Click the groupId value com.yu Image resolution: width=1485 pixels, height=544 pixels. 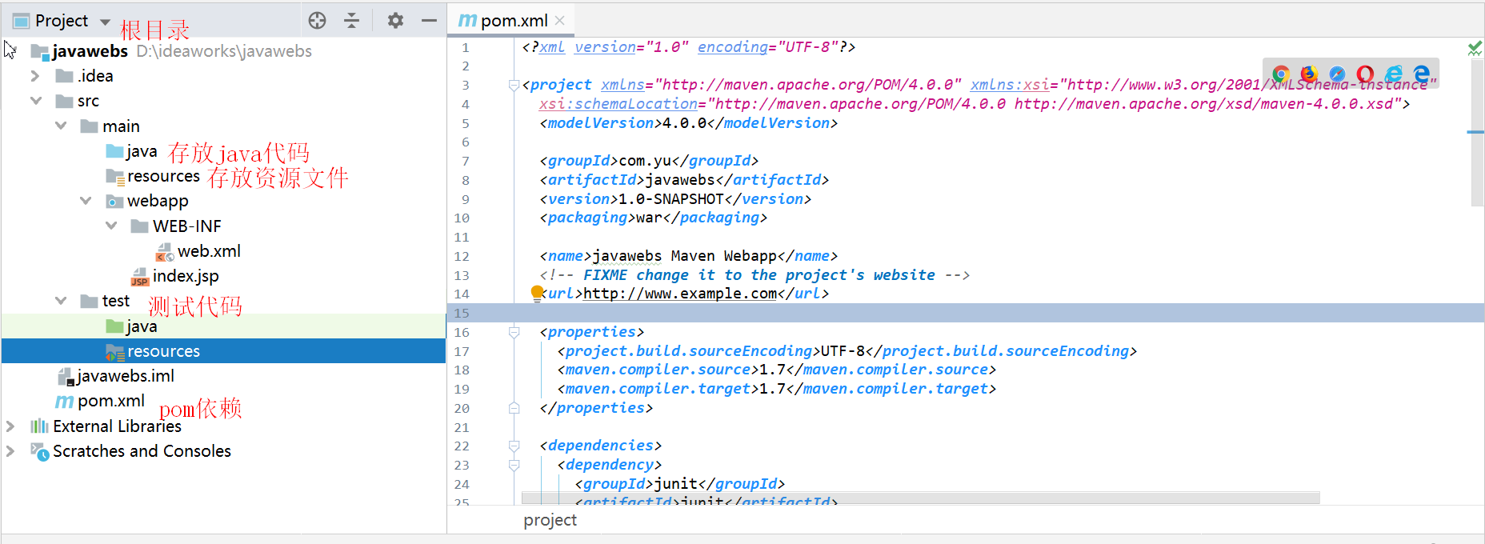pyautogui.click(x=644, y=161)
